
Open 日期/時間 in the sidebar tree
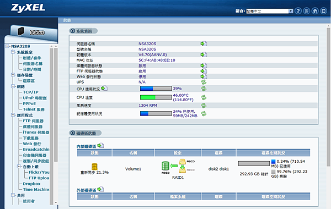pyautogui.click(x=32, y=69)
